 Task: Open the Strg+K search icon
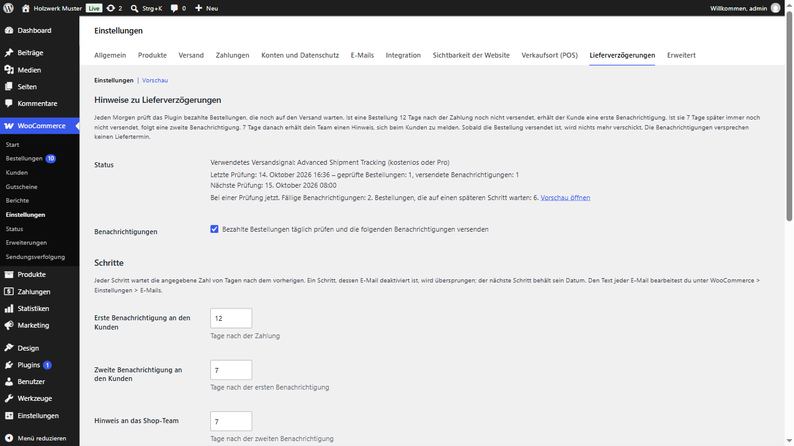[134, 8]
